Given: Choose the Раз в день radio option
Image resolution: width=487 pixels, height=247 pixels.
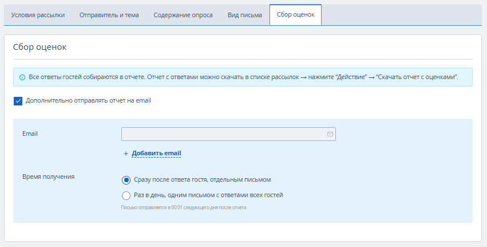Looking at the screenshot, I should pyautogui.click(x=126, y=195).
